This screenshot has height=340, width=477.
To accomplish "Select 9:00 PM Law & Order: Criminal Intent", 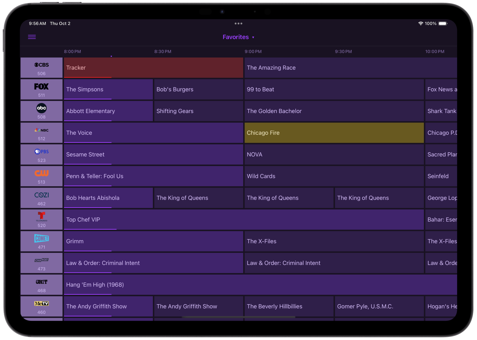I will pos(334,263).
